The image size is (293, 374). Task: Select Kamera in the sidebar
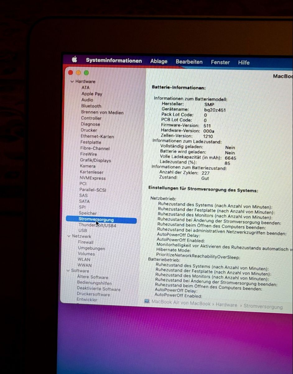point(88,166)
